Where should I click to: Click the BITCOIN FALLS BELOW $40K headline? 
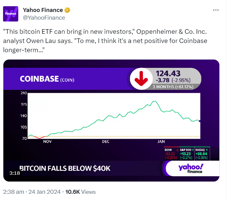[x=65, y=168]
